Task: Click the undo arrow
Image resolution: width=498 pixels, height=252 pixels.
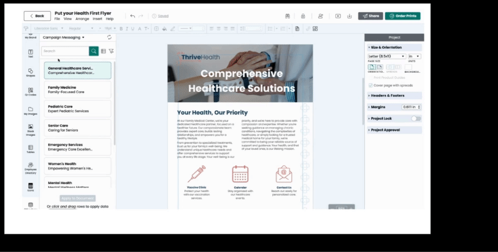Action: click(132, 16)
